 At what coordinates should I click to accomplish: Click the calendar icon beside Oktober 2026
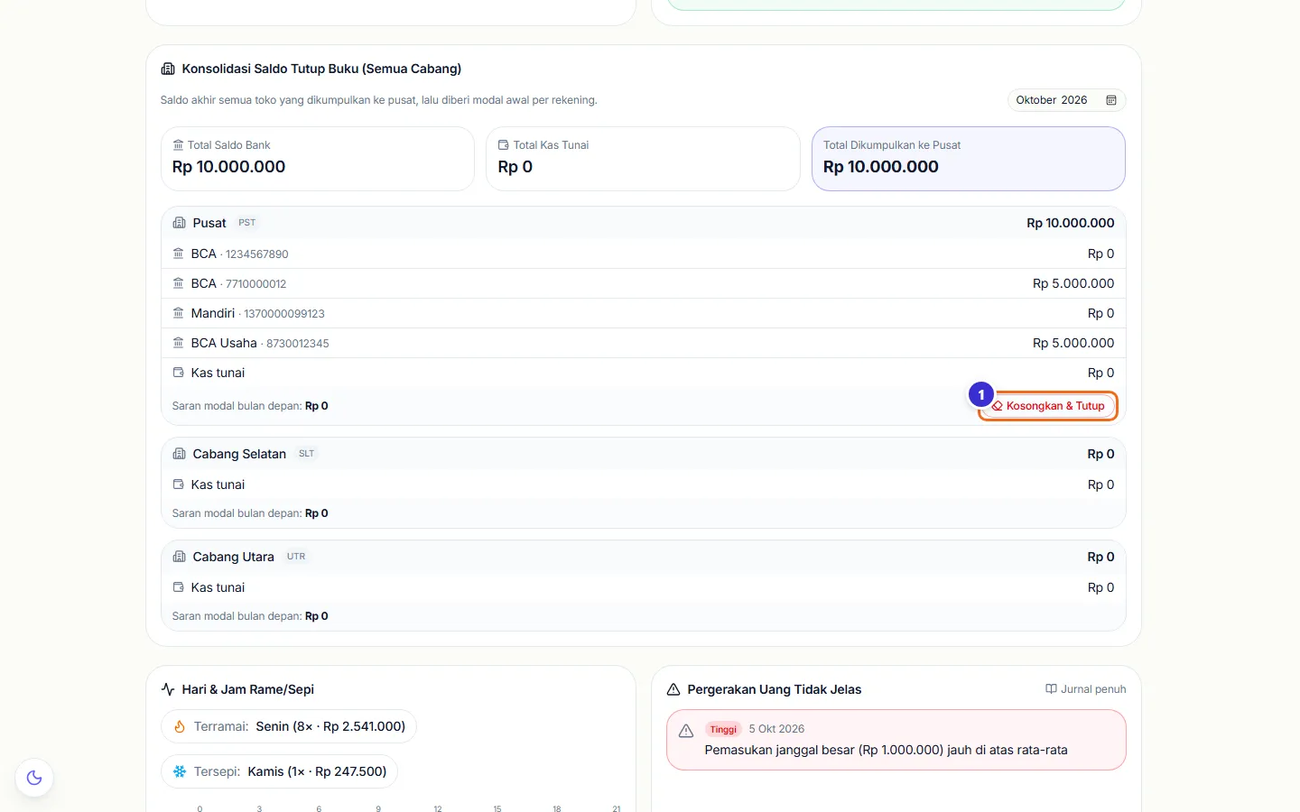click(1111, 100)
